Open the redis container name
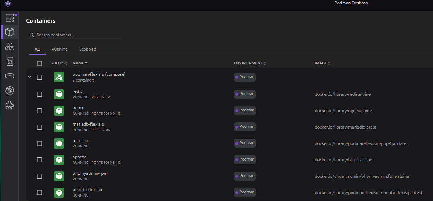The image size is (433, 201). point(77,91)
